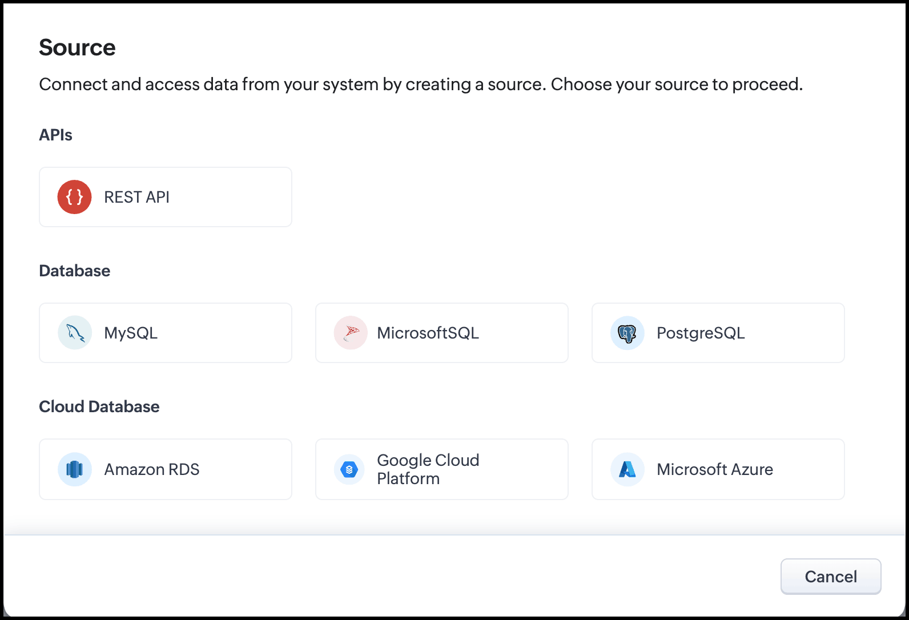Click the Microsoft Azure logo icon

click(627, 469)
